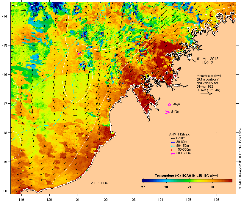
Task: Click the '30-80m' depth label
Action: [x=182, y=142]
